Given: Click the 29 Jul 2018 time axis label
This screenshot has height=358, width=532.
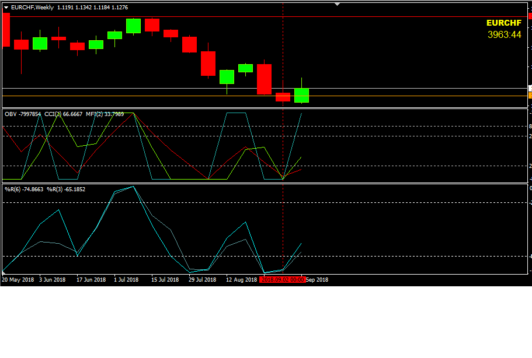Looking at the screenshot, I should (202, 280).
